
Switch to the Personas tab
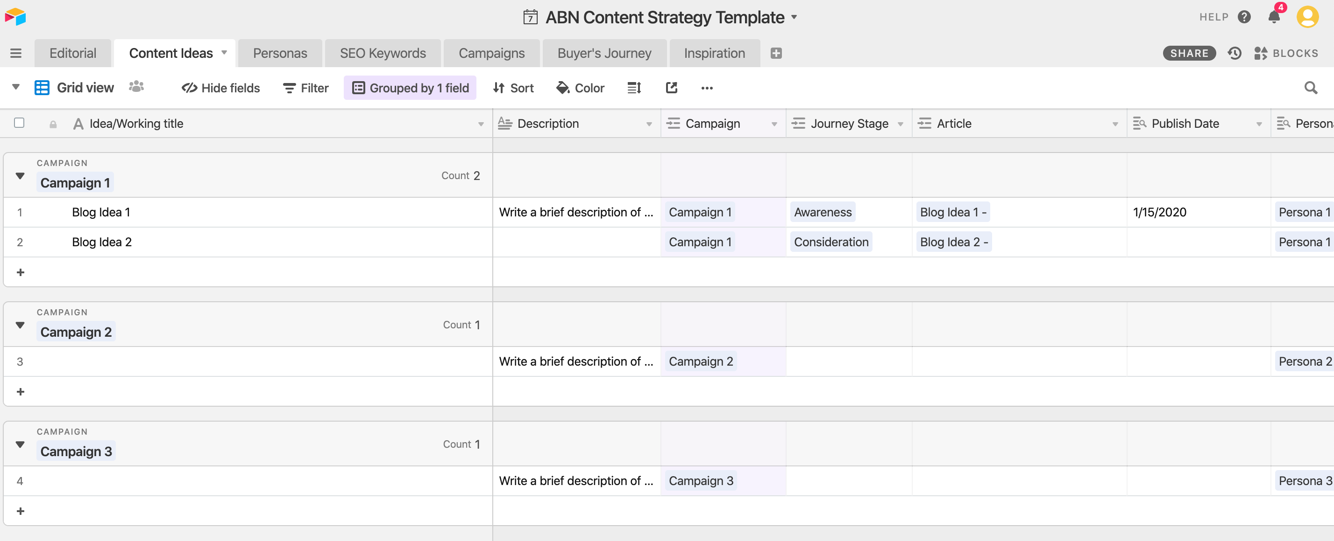click(280, 53)
